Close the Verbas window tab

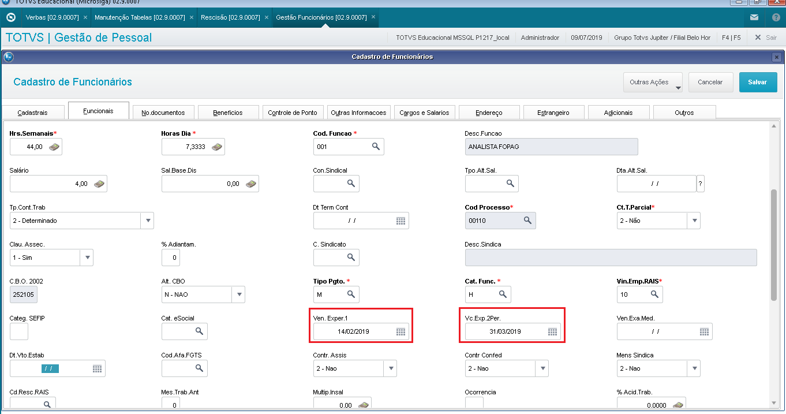[85, 17]
